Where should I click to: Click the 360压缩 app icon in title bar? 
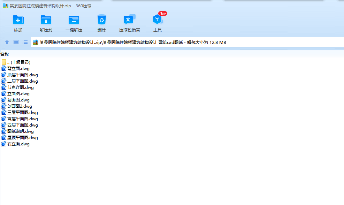coord(6,6)
